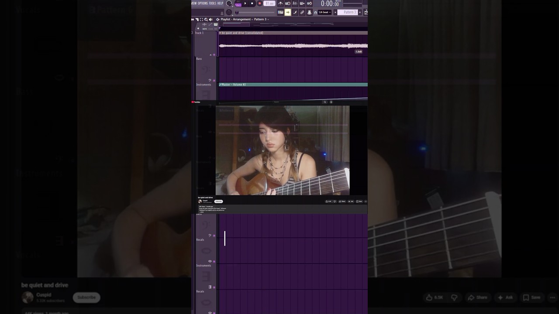Click the Pattern 3 name field
Image resolution: width=559 pixels, height=314 pixels.
coord(347,12)
